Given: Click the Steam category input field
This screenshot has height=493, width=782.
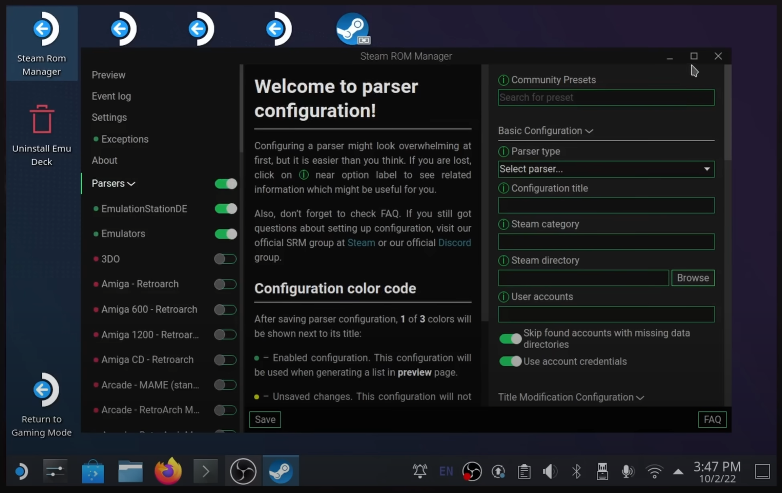Looking at the screenshot, I should pos(606,241).
